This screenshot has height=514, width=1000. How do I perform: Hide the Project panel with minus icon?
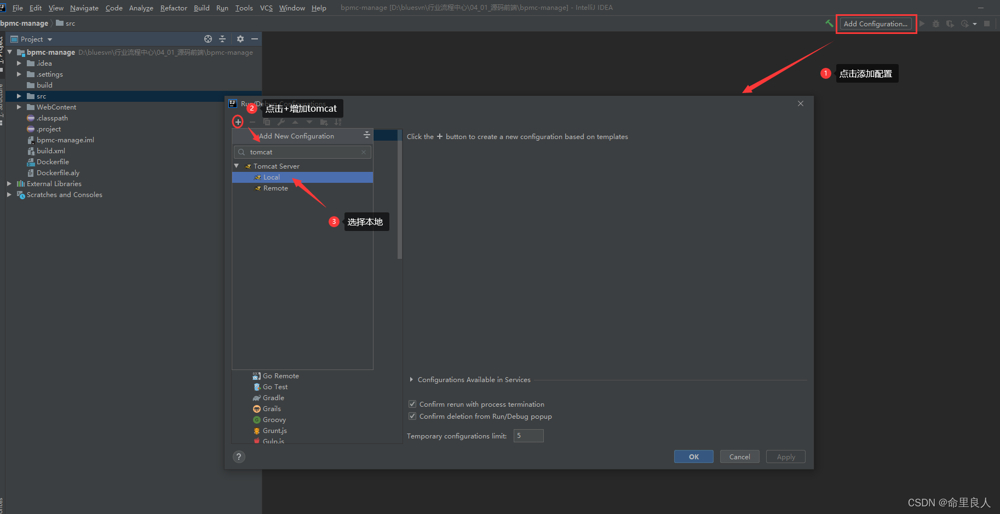[255, 39]
